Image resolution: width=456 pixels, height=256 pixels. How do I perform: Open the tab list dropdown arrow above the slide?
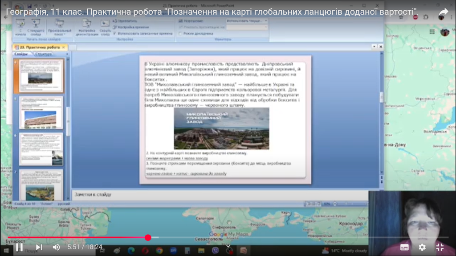point(374,46)
